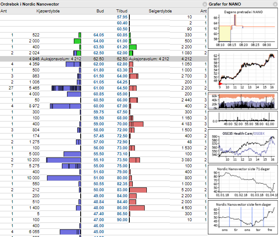This screenshot has height=237, width=280.
Task: Select ask price 90.00
Action: click(x=122, y=219)
